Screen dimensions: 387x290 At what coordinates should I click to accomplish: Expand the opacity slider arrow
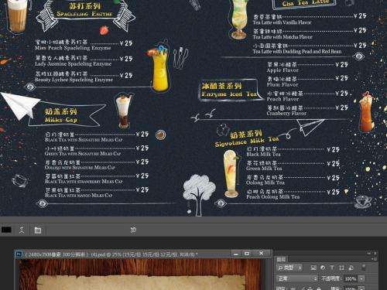pos(361,278)
